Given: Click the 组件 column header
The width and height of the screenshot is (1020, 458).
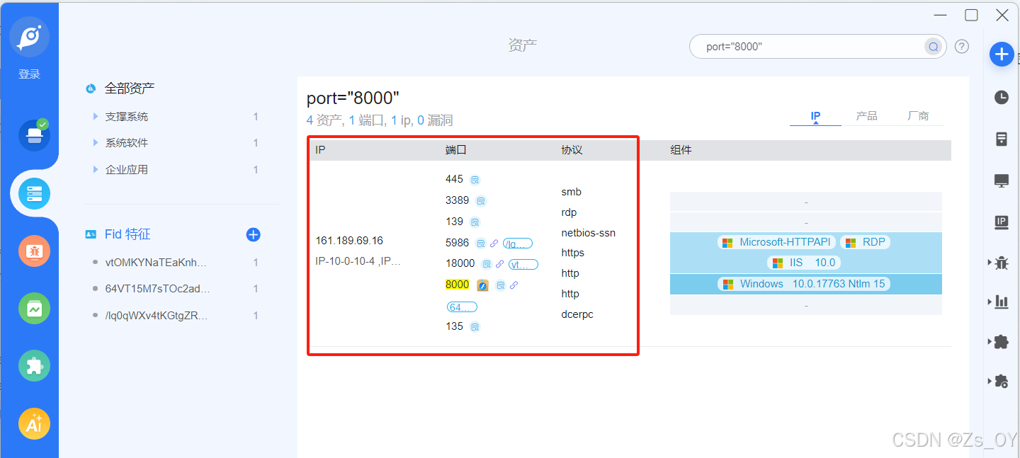Looking at the screenshot, I should (x=681, y=150).
